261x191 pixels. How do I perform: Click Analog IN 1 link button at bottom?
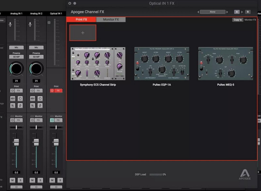point(16,187)
